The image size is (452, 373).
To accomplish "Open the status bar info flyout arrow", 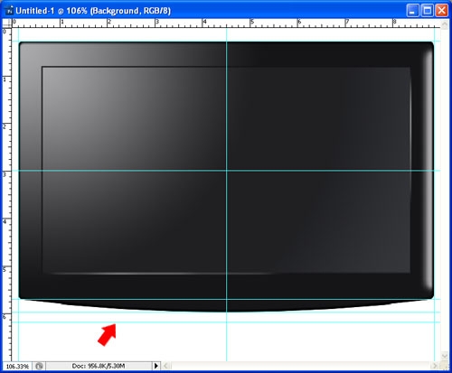I will pyautogui.click(x=156, y=366).
